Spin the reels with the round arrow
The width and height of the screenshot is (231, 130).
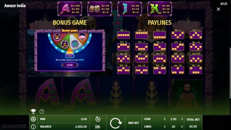pyautogui.click(x=116, y=123)
